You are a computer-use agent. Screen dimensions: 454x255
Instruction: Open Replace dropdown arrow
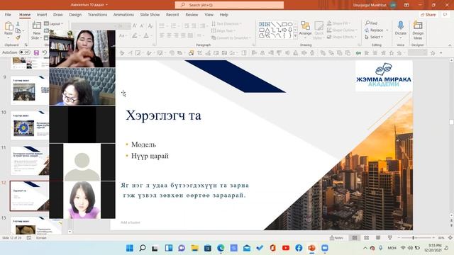tap(387, 30)
